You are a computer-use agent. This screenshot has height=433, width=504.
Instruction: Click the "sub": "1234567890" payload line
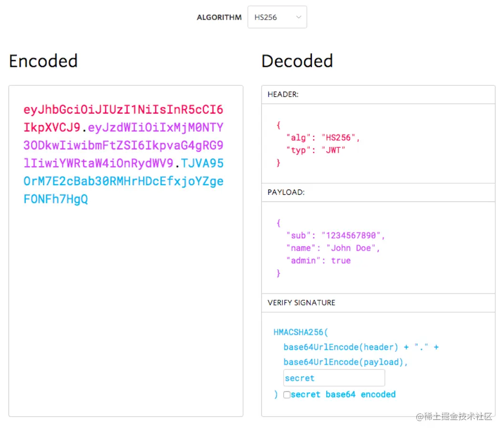(335, 235)
